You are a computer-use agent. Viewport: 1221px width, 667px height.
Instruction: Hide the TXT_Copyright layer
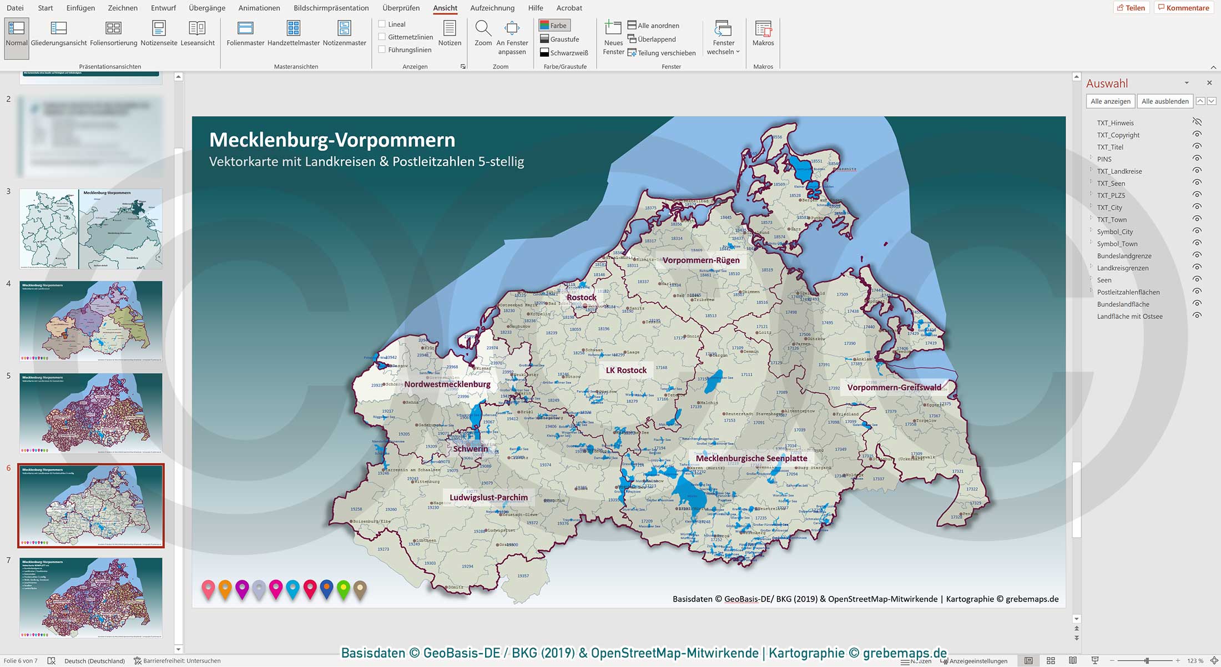click(1197, 135)
